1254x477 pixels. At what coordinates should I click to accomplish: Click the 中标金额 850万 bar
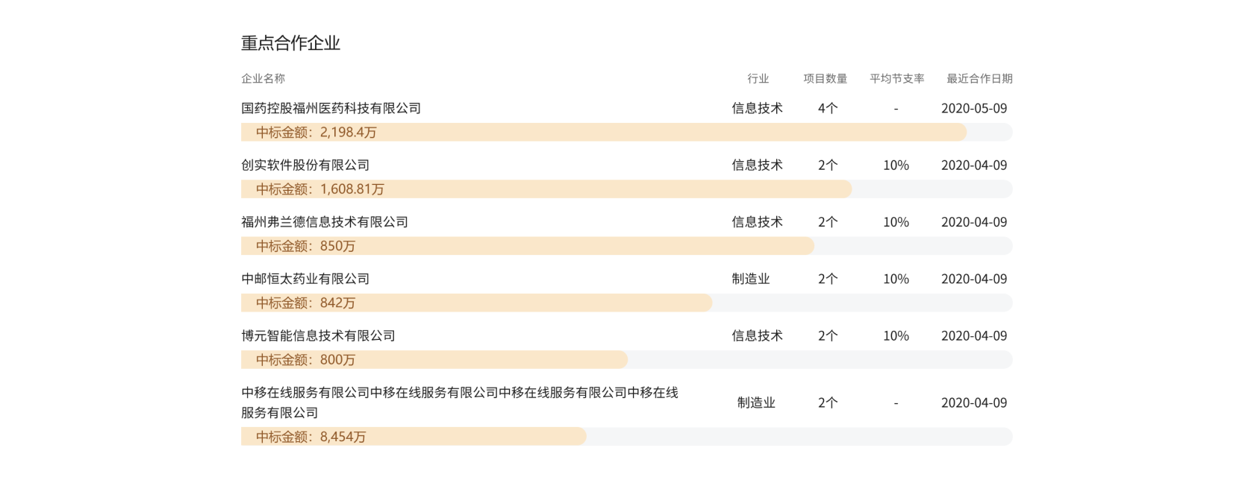[626, 246]
